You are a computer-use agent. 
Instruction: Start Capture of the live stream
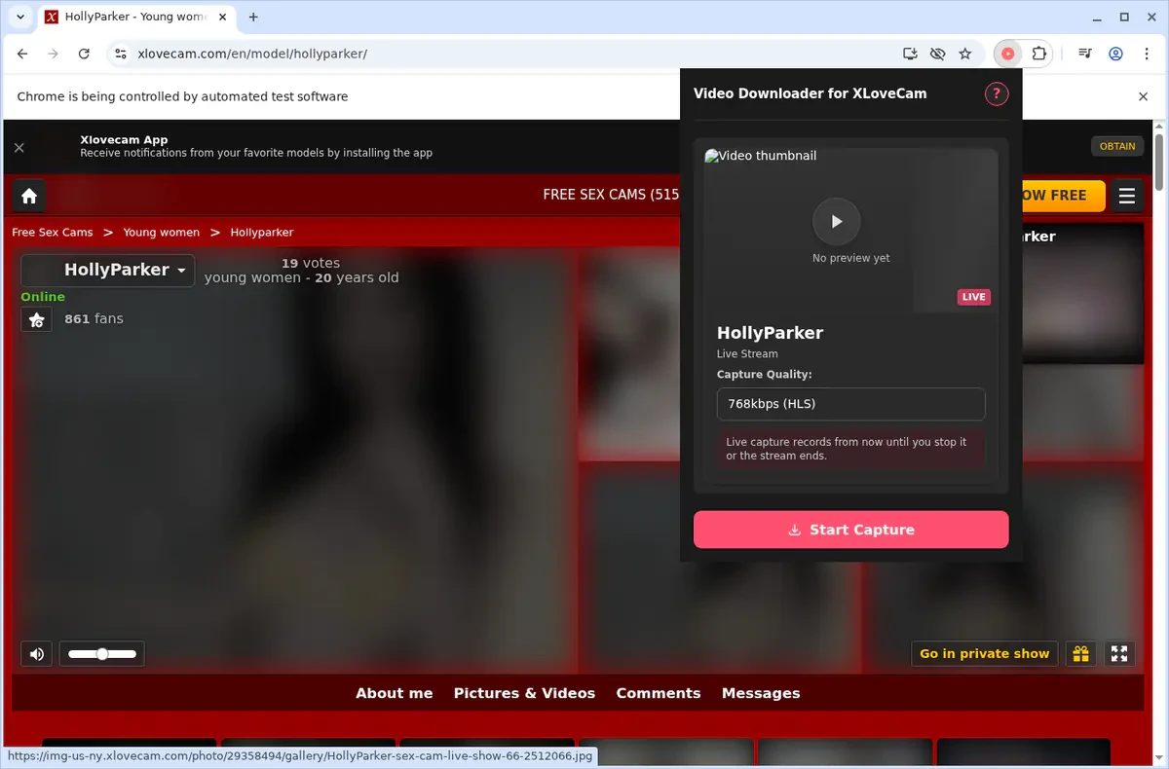click(850, 530)
